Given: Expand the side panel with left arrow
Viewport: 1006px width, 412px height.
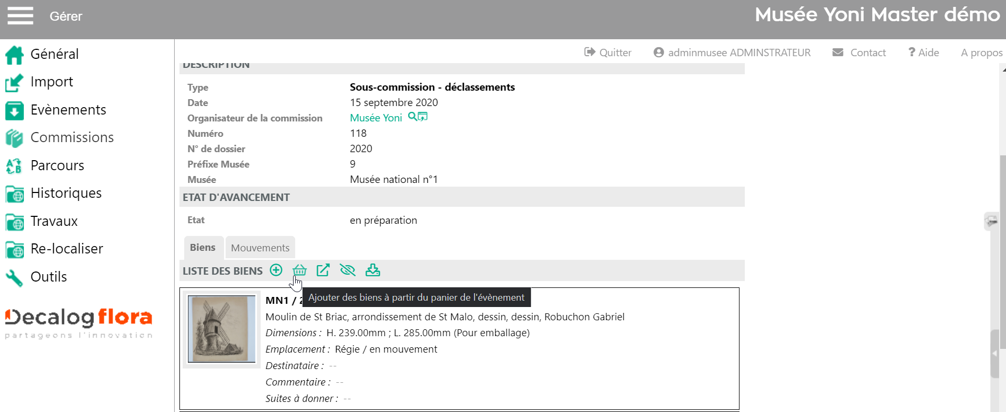Looking at the screenshot, I should (995, 354).
